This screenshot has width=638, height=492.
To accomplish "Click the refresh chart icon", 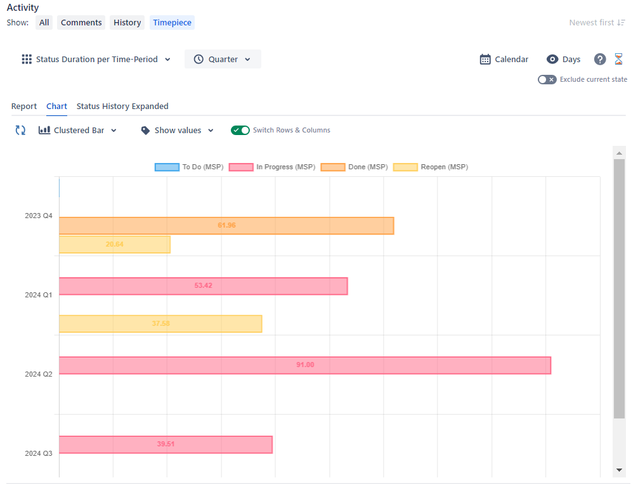I will coord(20,130).
